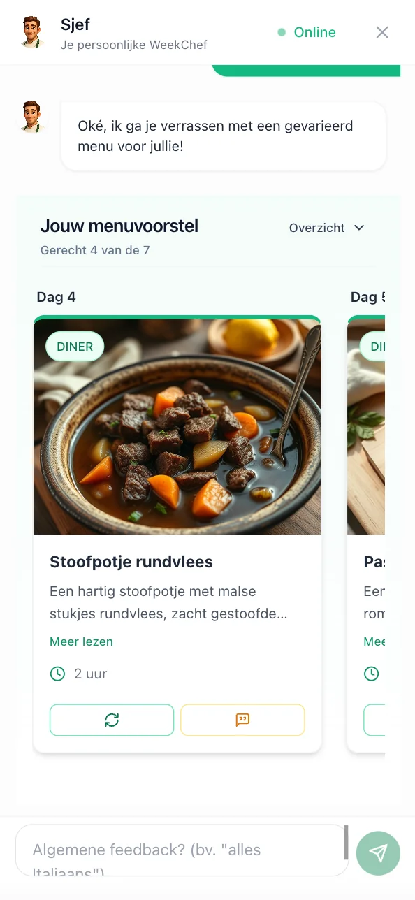Expand the chevron next to Overzicht
This screenshot has width=415, height=900.
click(359, 228)
